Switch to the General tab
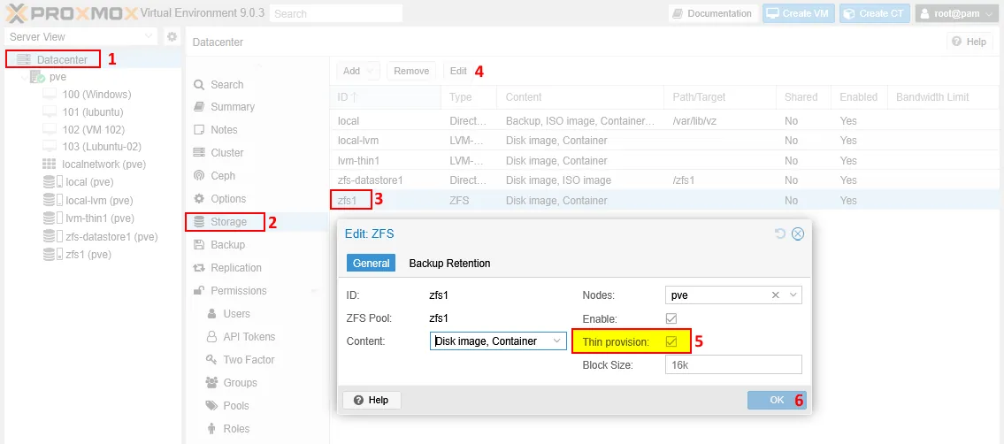This screenshot has height=444, width=1004. pyautogui.click(x=371, y=263)
